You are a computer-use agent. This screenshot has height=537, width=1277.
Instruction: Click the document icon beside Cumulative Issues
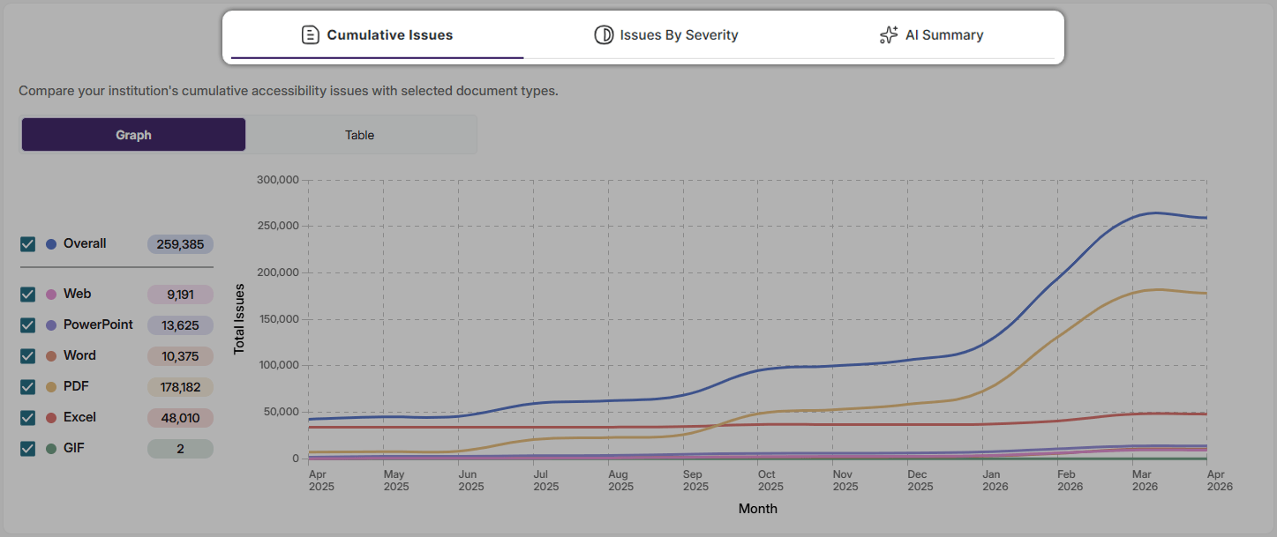tap(310, 34)
